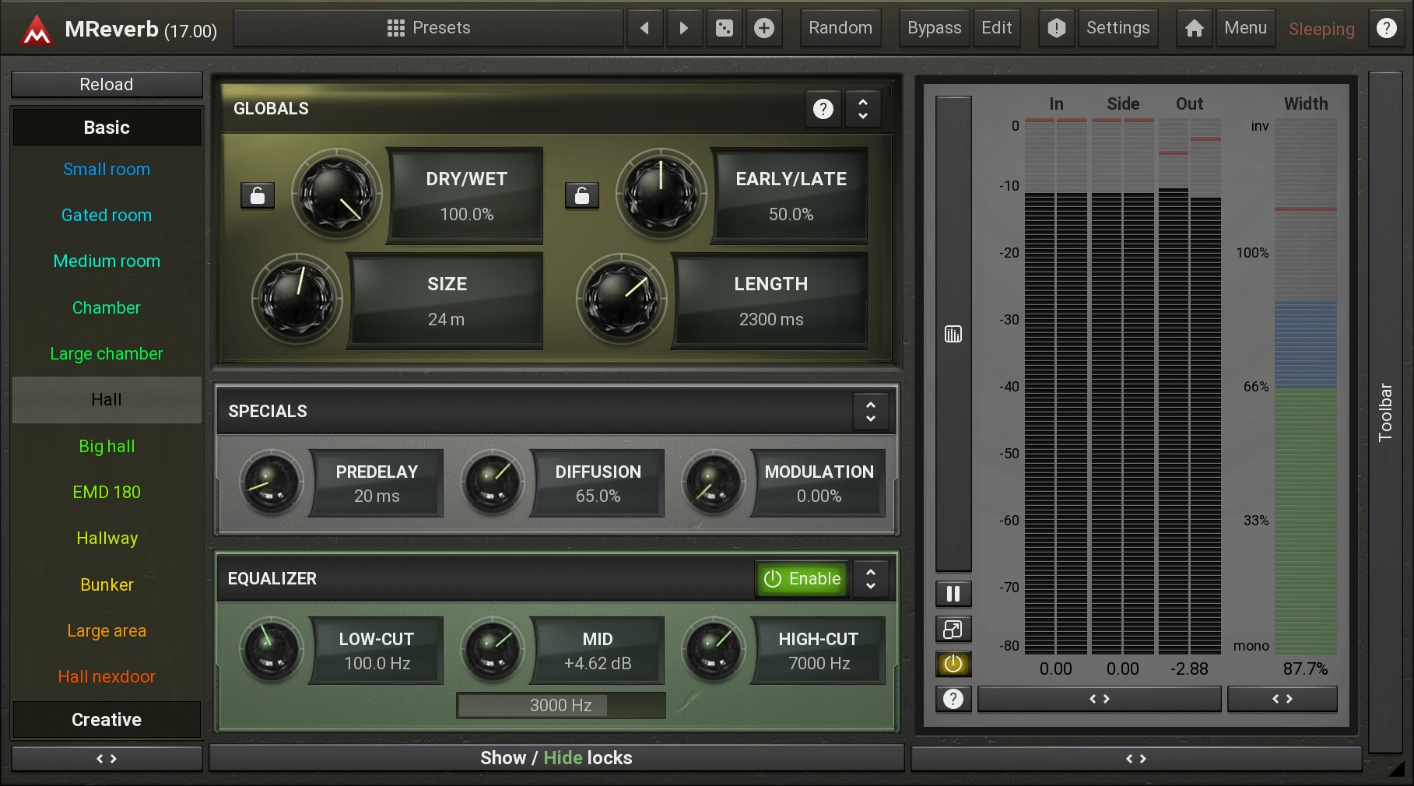Open the Globals section help icon
1414x786 pixels.
tap(823, 109)
